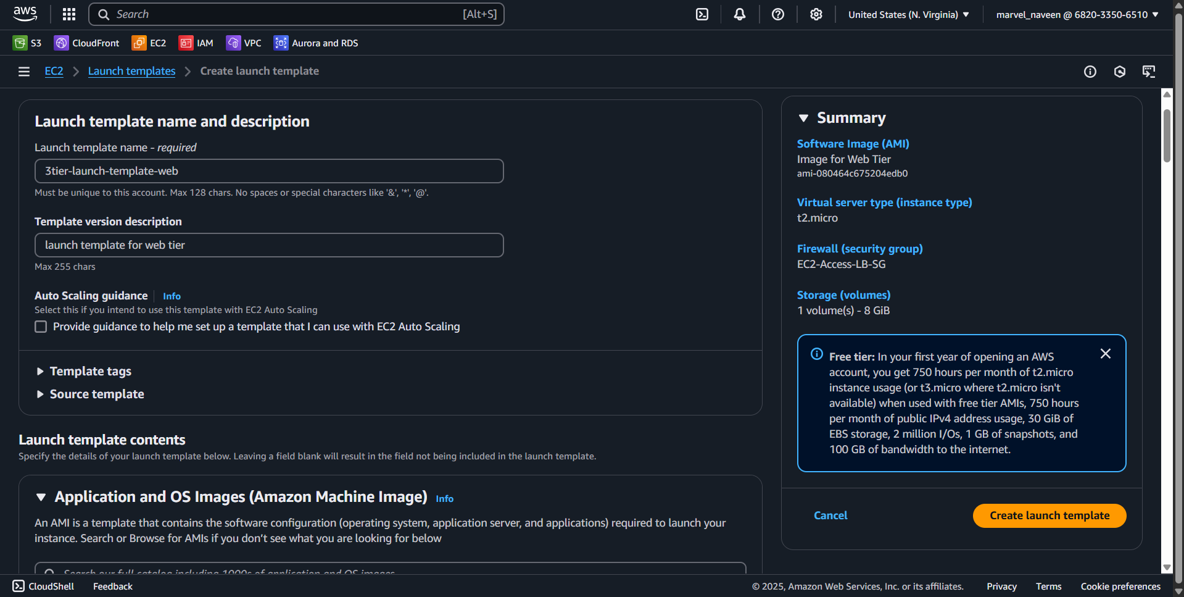This screenshot has width=1184, height=597.
Task: Open Storage (volumes) summary link
Action: point(843,295)
